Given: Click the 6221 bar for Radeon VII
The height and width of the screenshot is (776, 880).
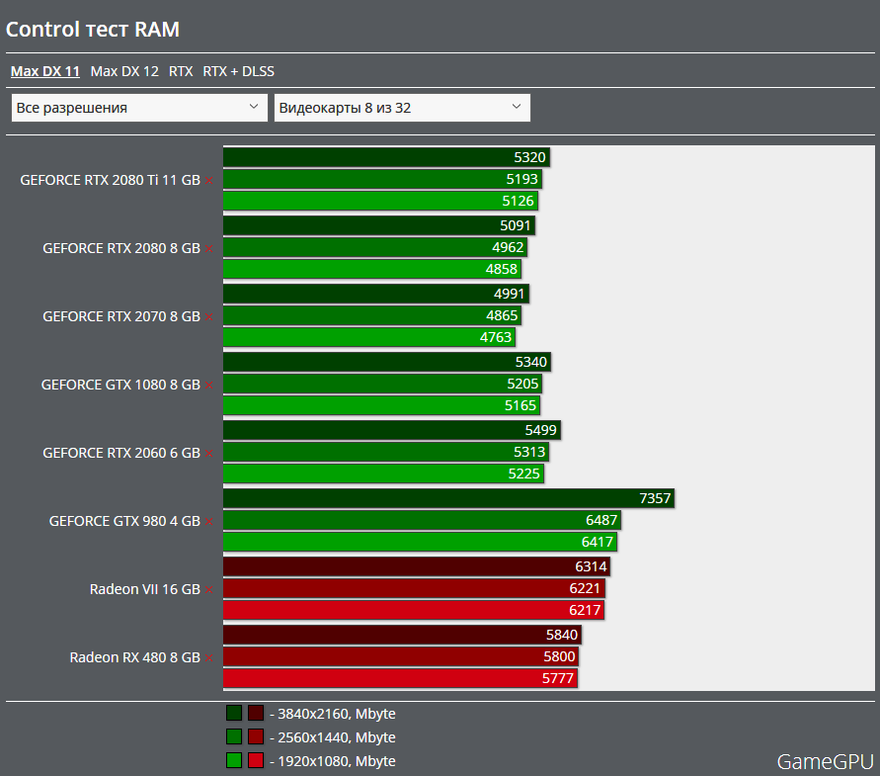Looking at the screenshot, I should (414, 588).
